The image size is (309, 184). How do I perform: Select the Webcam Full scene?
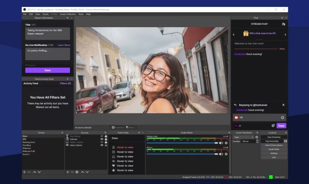pos(43,151)
